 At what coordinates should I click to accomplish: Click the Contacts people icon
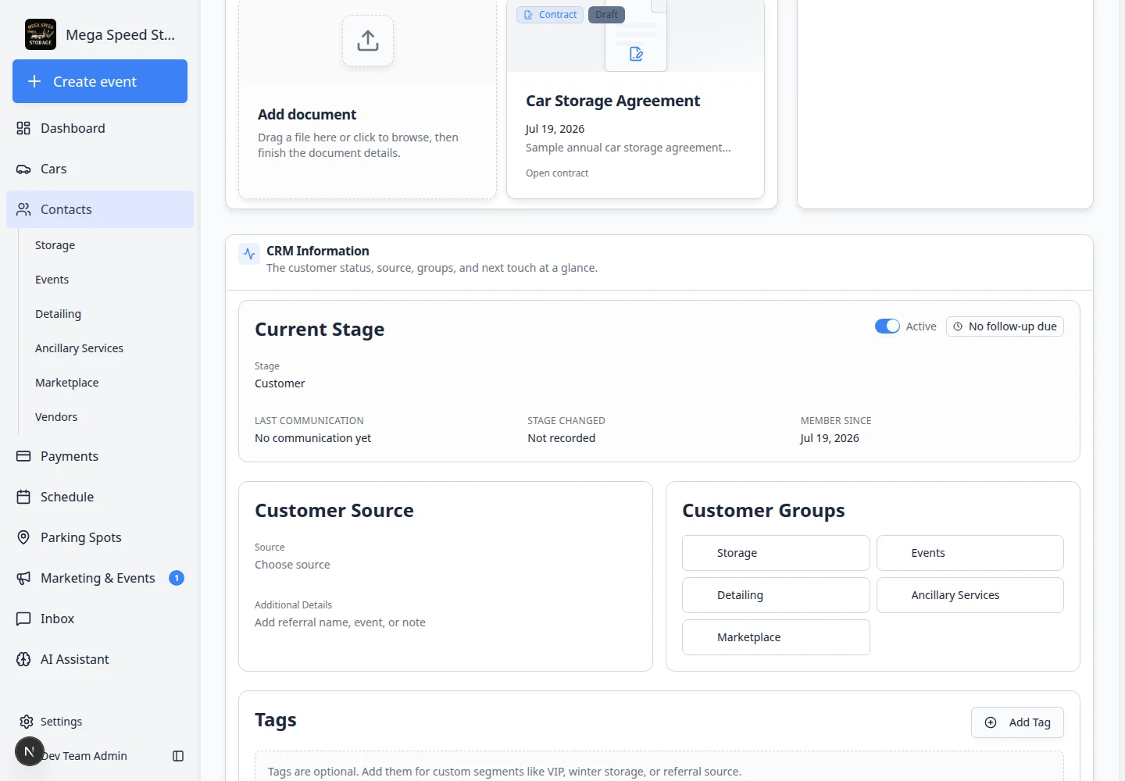coord(23,209)
